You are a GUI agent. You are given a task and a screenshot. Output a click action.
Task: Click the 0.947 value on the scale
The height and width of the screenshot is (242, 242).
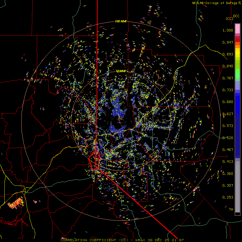tap(228, 42)
